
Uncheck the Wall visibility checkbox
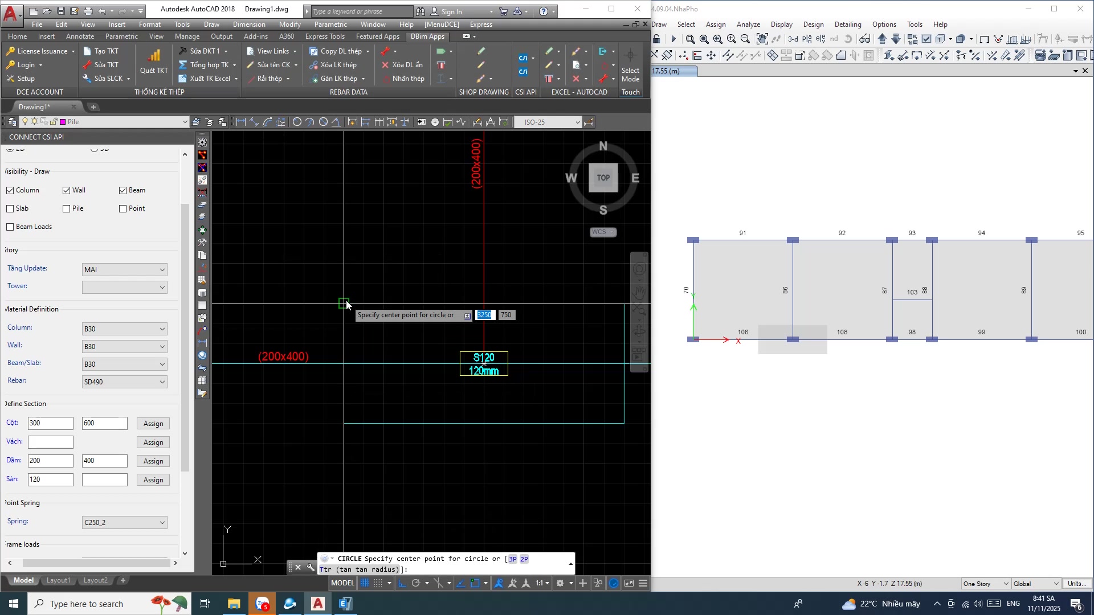point(67,190)
